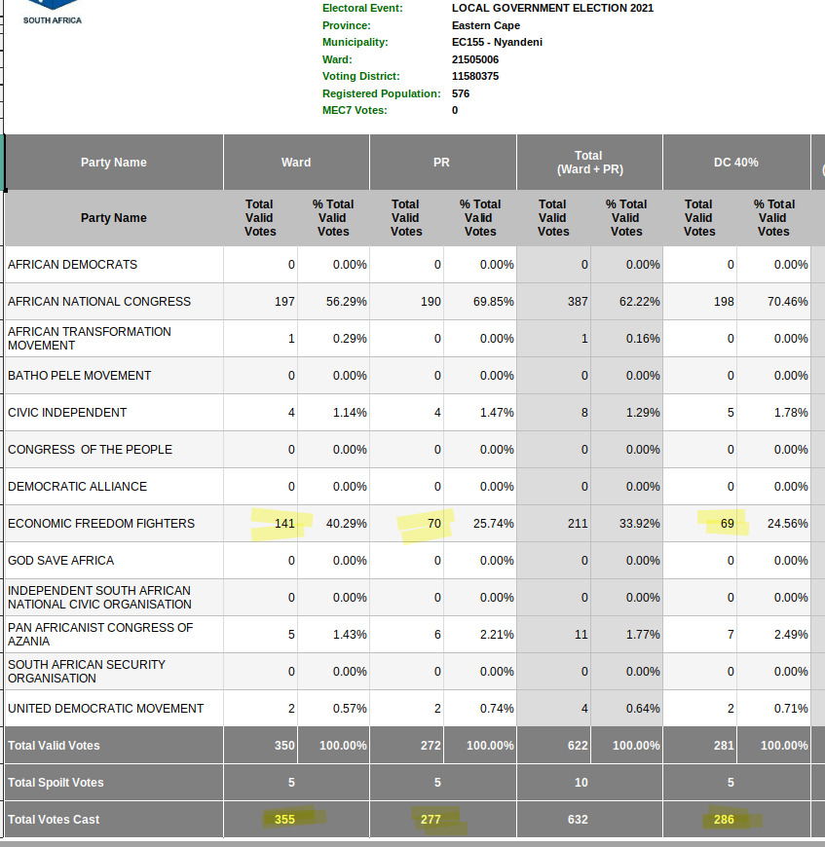Select the Ward column header

296,162
